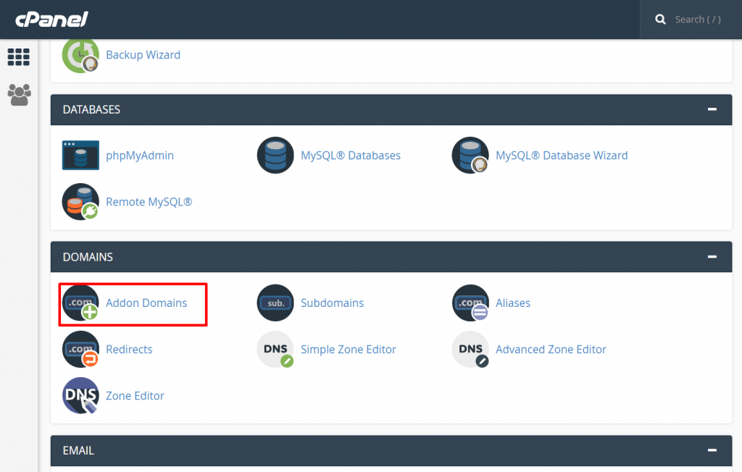
Task: Open Redirects link
Action: pyautogui.click(x=129, y=350)
